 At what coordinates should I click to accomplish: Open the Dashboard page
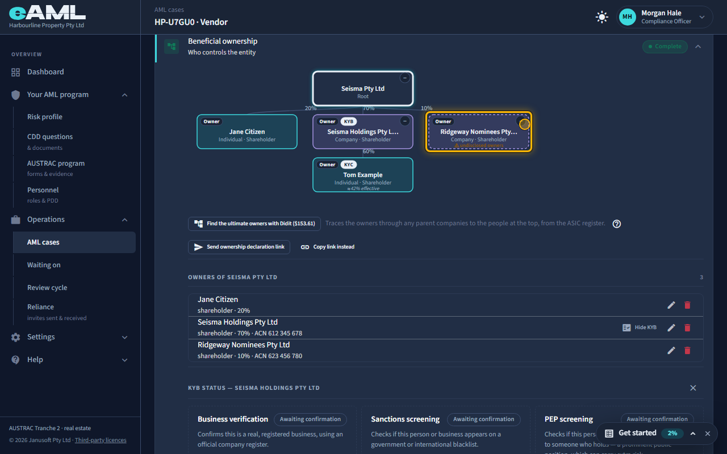point(70,72)
